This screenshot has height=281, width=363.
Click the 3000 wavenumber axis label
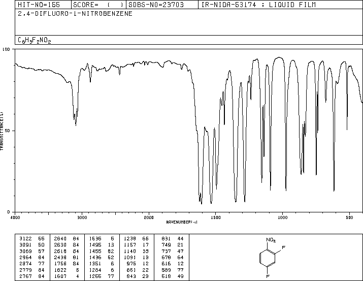coord(82,217)
